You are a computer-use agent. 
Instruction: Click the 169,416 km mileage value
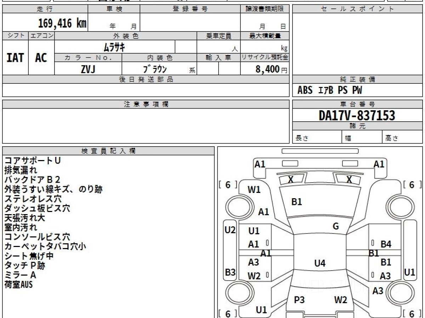pos(62,24)
